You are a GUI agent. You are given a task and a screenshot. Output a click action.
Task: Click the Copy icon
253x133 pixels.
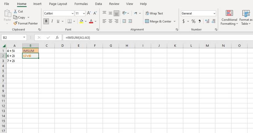click(15, 17)
